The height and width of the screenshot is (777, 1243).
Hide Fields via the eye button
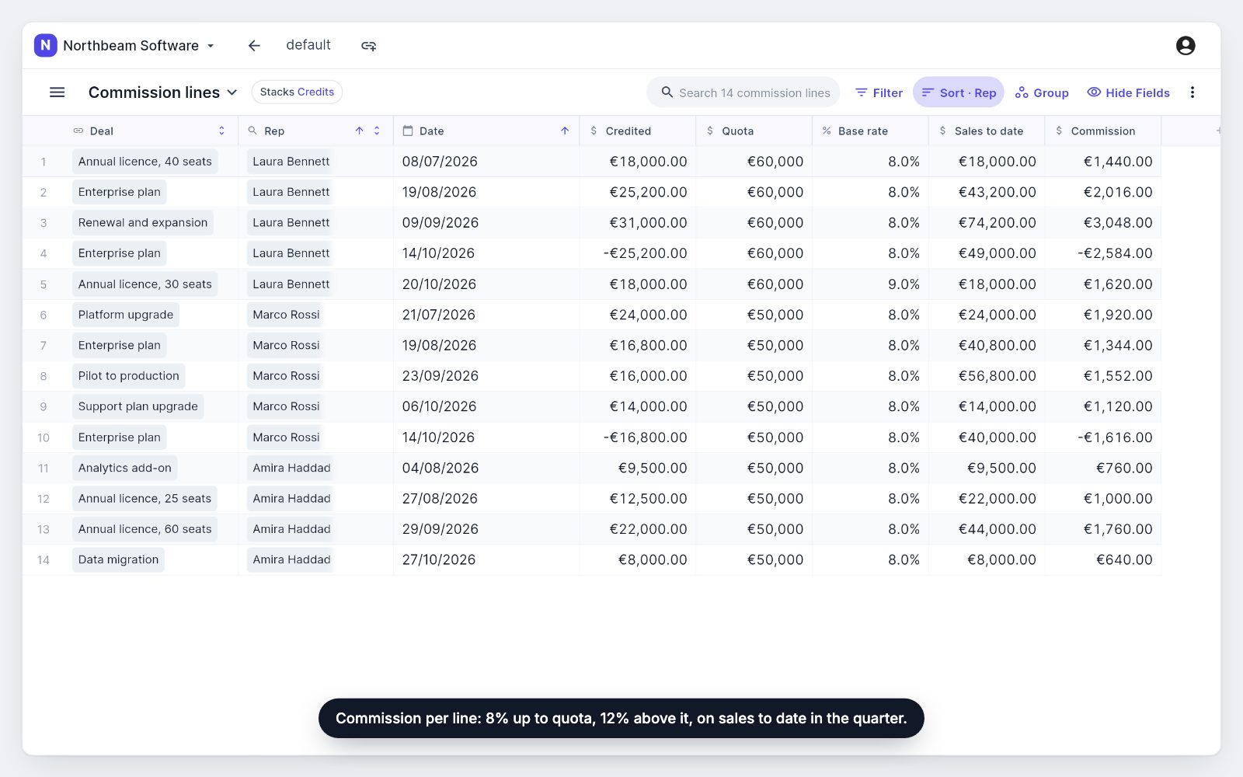click(x=1128, y=92)
